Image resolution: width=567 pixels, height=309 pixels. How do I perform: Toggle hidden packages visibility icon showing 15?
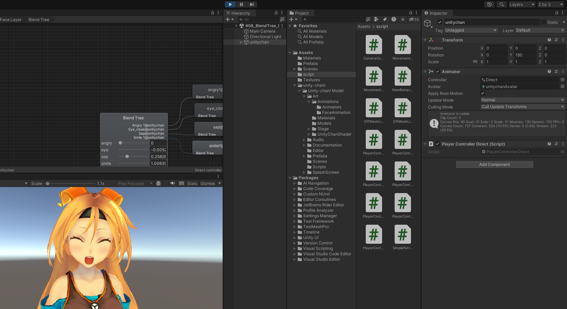coord(414,19)
